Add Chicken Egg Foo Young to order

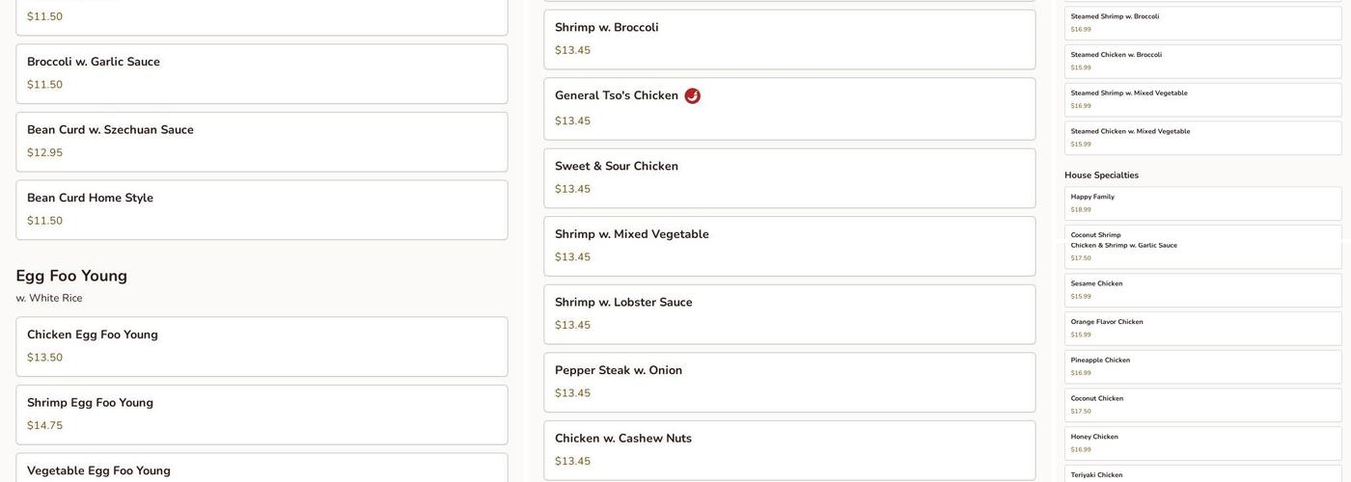262,346
